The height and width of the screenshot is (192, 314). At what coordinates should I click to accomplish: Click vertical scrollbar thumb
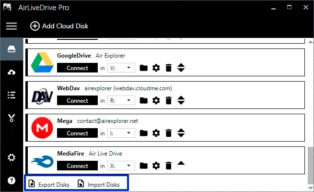311,165
